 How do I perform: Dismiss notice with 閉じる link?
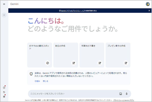click(x=46, y=81)
